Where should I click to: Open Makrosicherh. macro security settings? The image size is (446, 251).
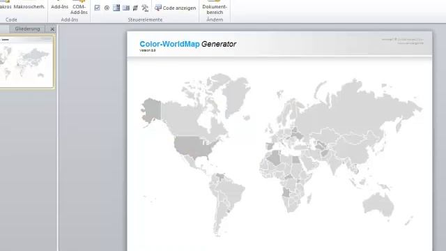pyautogui.click(x=29, y=6)
